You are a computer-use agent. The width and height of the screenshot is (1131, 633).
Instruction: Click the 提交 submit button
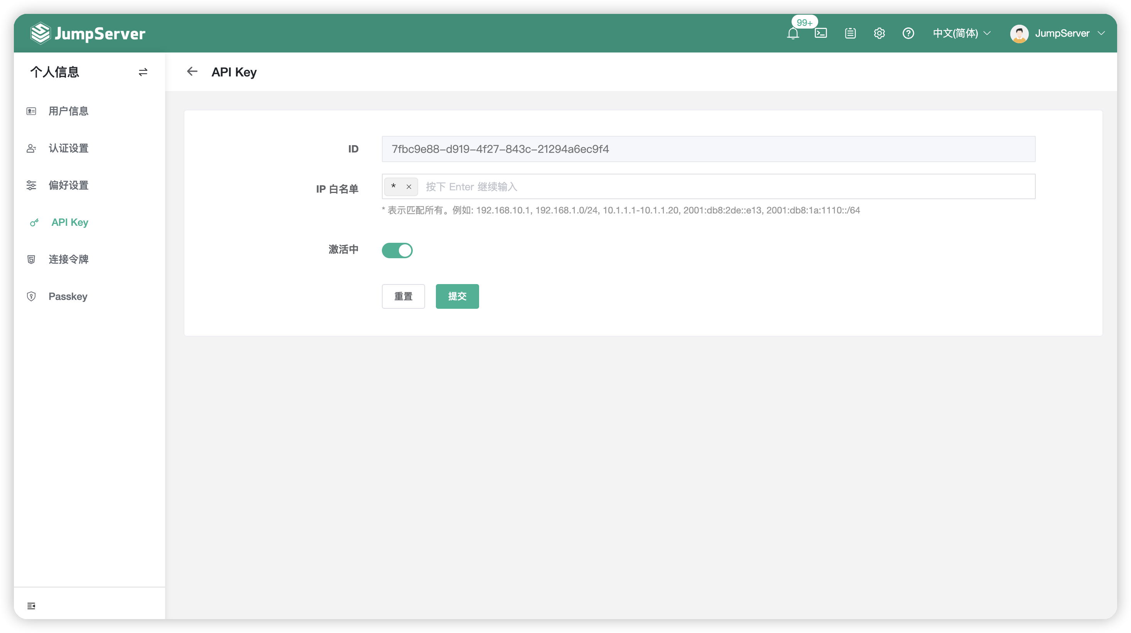tap(457, 296)
